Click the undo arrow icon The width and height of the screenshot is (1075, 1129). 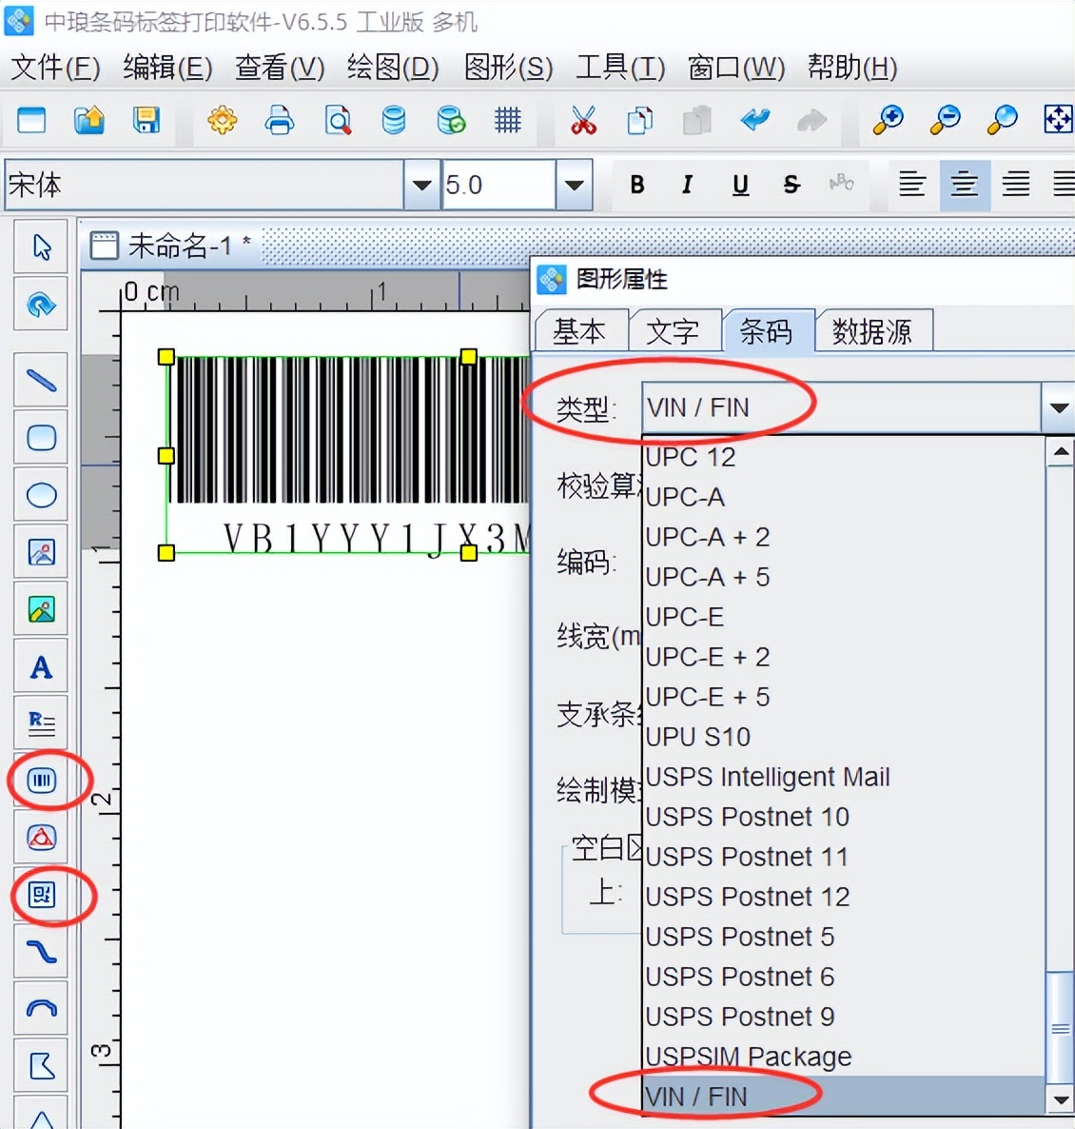coord(754,120)
